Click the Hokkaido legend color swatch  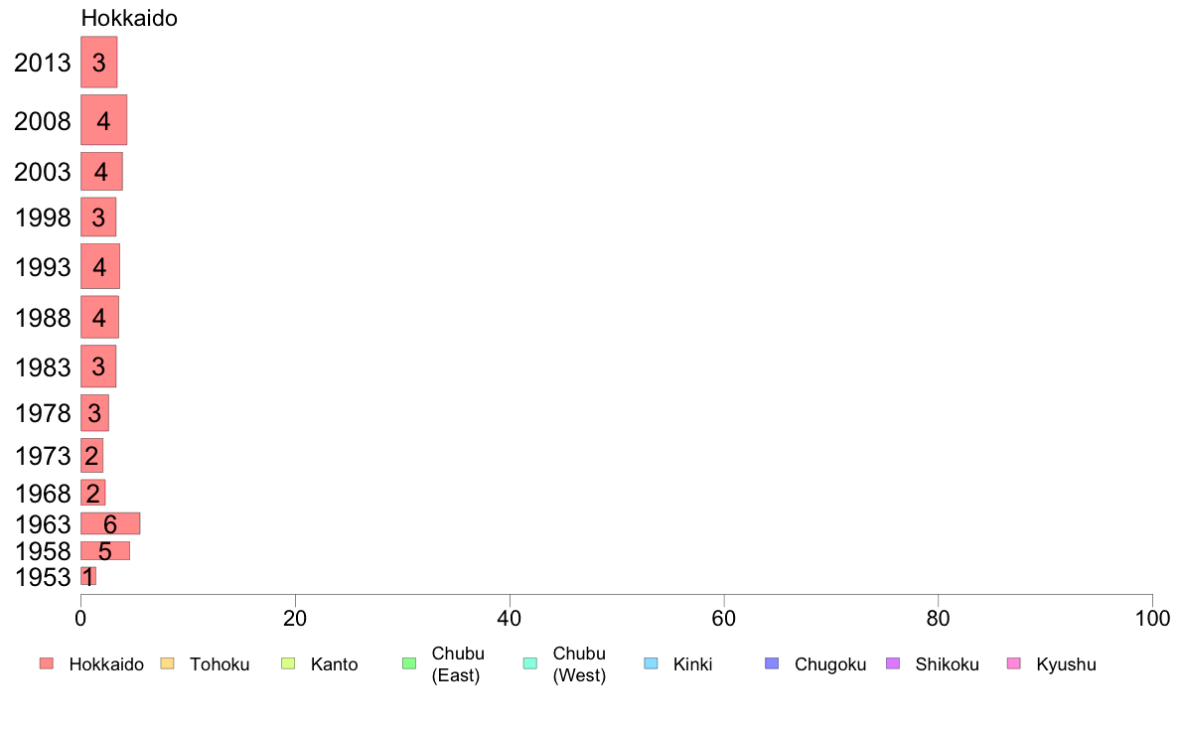pos(47,663)
